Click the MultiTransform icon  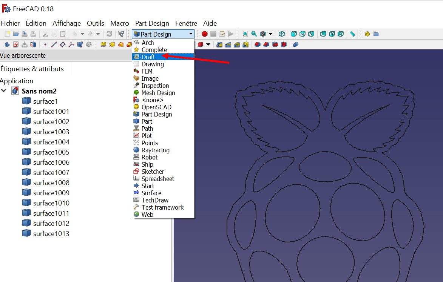[246, 44]
